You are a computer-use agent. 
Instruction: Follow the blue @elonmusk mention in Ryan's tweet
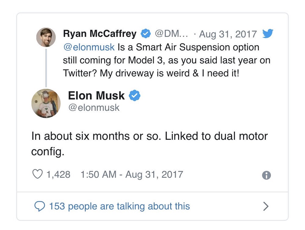(89, 47)
